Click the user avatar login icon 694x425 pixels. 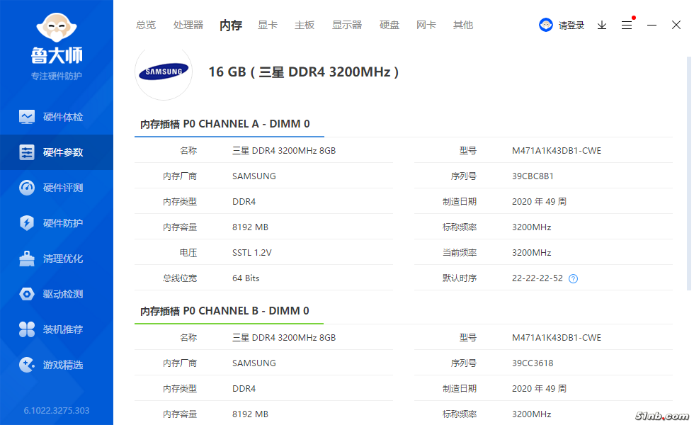(x=546, y=25)
